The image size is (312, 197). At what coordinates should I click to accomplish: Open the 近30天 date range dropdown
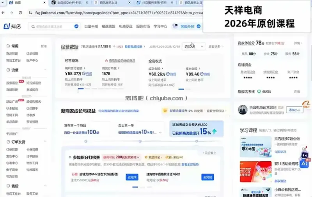(193, 46)
